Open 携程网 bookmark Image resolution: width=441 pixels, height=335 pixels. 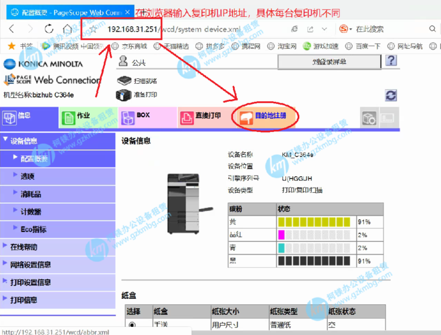click(246, 46)
